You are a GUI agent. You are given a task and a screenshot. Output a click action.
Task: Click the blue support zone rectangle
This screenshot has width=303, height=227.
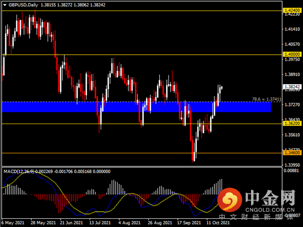pos(136,107)
